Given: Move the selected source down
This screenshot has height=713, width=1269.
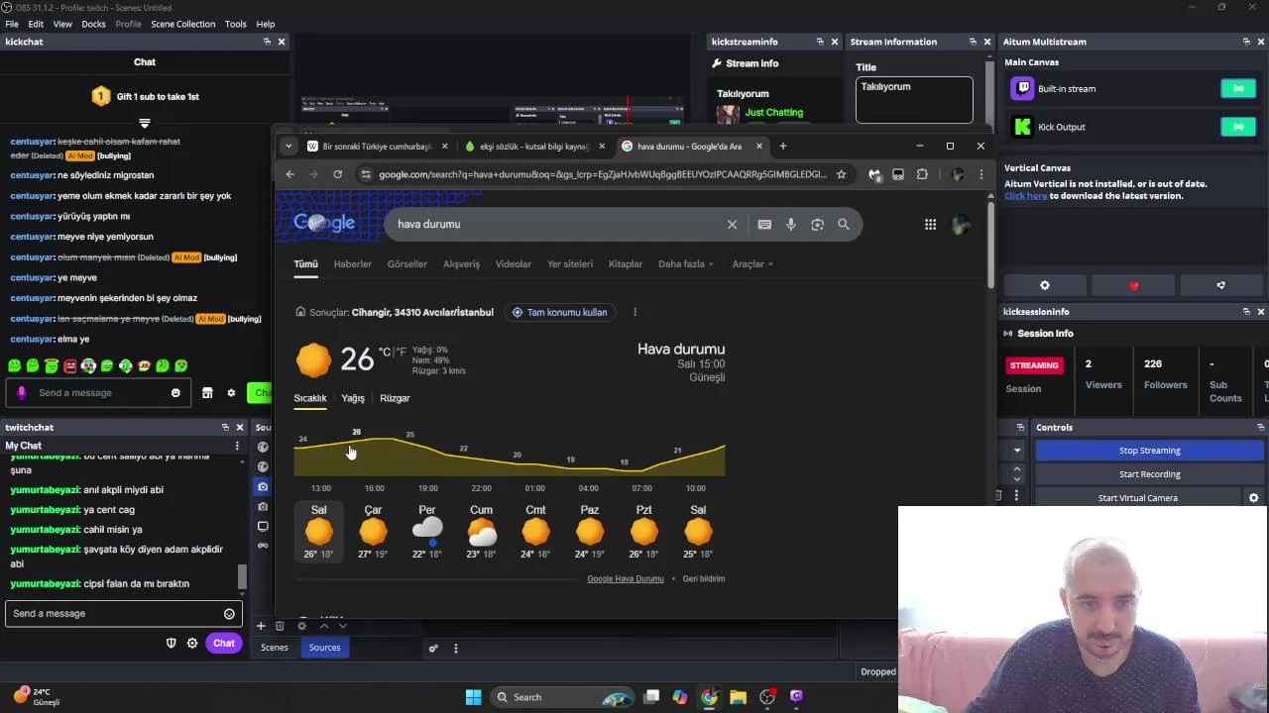Looking at the screenshot, I should click(343, 626).
